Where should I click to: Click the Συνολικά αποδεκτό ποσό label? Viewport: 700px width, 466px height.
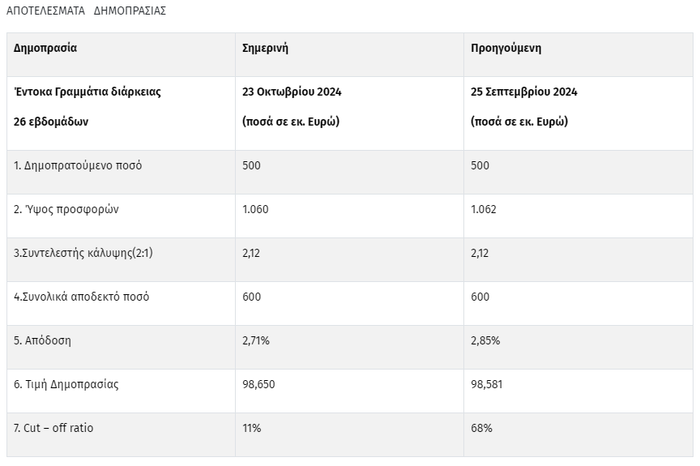[x=82, y=297]
